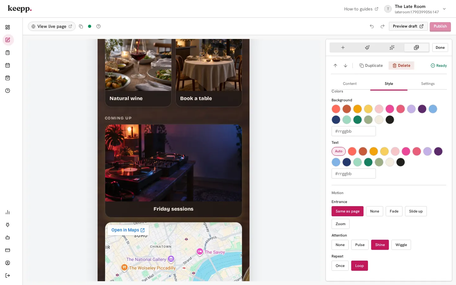Select the image gallery blocks tab
Screen dimensions: 456x285
coord(416,47)
